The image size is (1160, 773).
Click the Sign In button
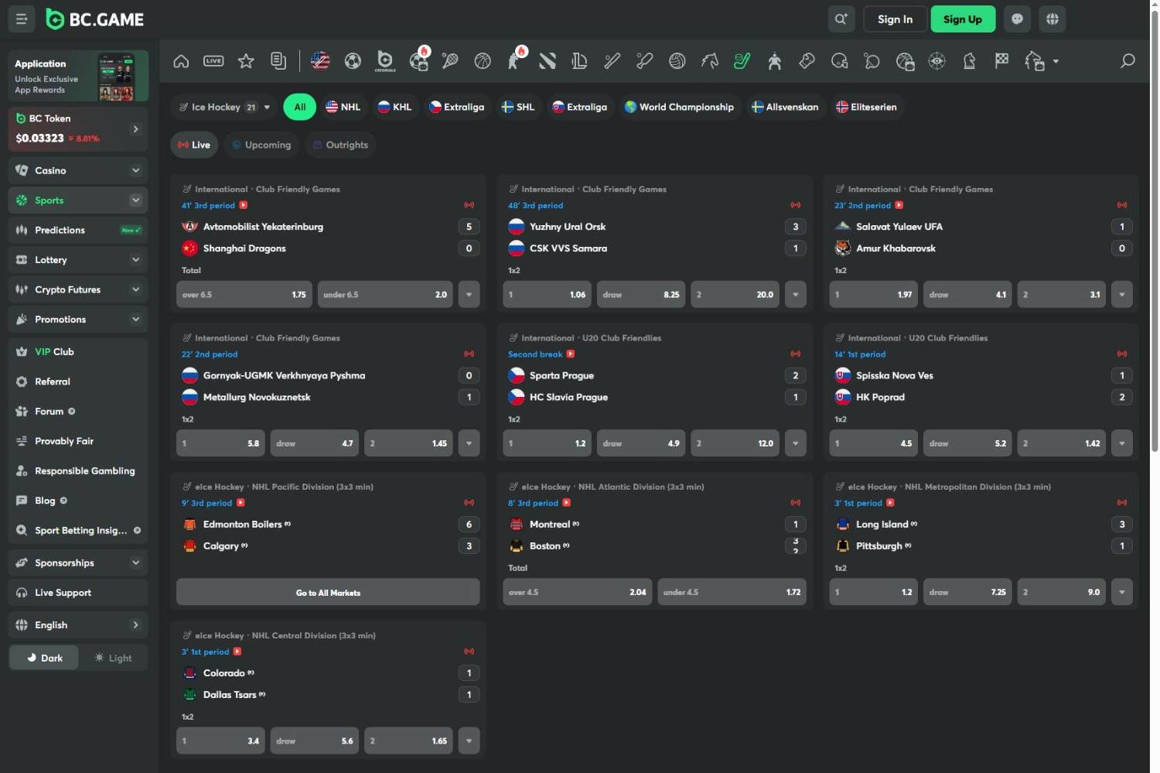895,19
